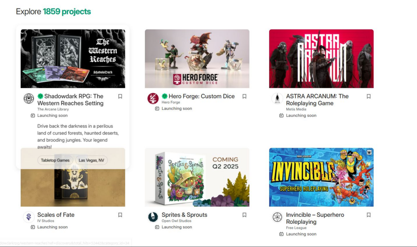
Task: Open the Hero Forge: Custom Dice title
Action: tap(202, 96)
